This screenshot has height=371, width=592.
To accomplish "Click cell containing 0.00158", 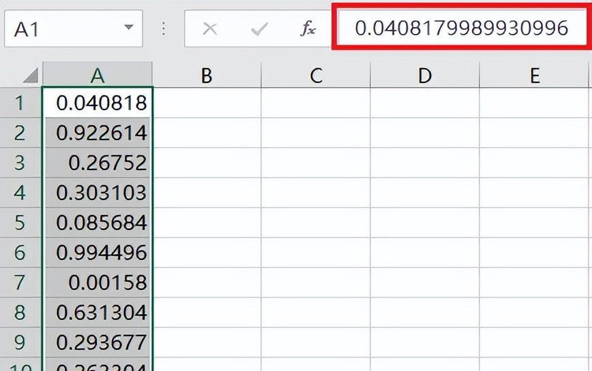I will point(98,283).
